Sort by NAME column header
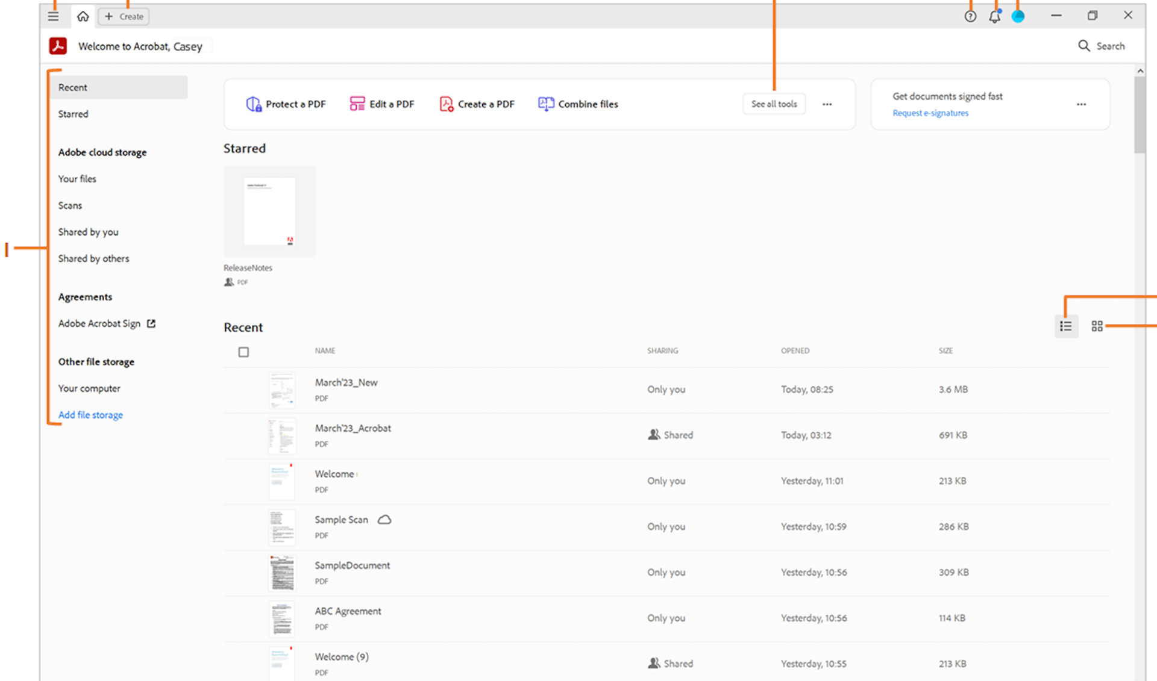1157x681 pixels. pyautogui.click(x=325, y=350)
